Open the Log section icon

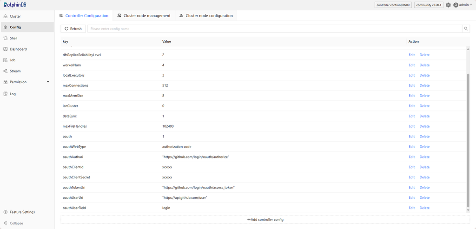tap(6, 94)
